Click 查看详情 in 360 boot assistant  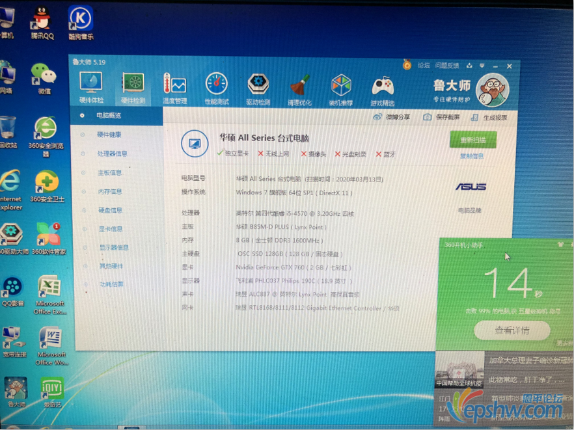[x=512, y=331]
